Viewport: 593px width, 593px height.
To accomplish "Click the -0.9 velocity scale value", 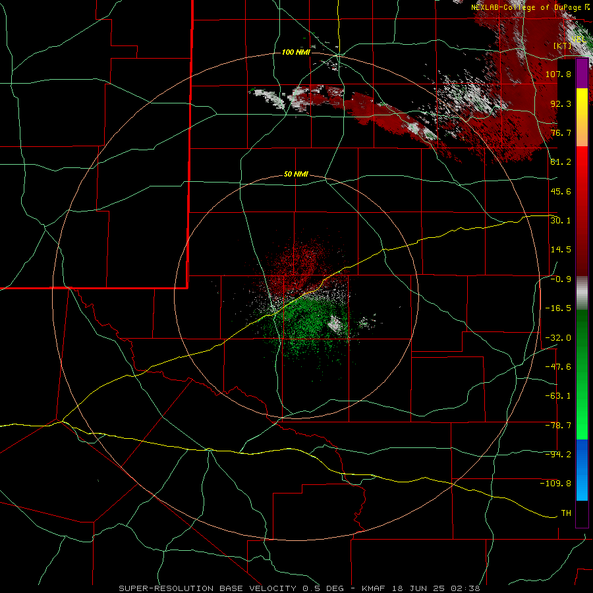I will point(561,279).
